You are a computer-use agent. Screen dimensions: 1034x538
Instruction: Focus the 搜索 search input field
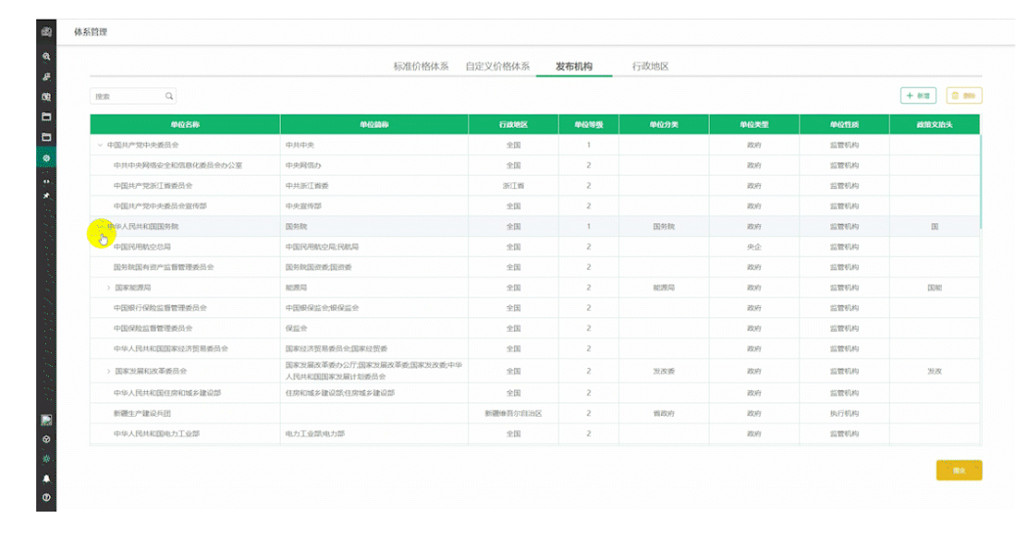click(x=125, y=96)
